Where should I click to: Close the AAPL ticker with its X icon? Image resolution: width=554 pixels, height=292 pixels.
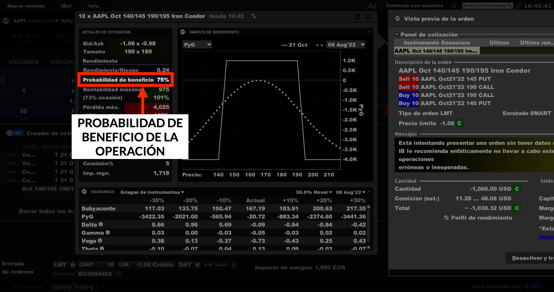coord(6,21)
